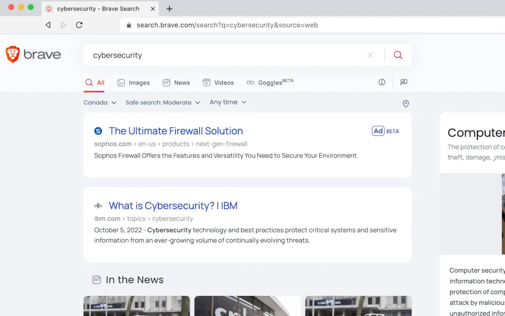505x316 pixels.
Task: Click the sophos.com breadcrumb URL
Action: point(171,144)
